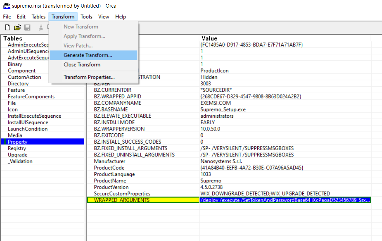Open the _Validation table
Screen dimensions: 382x241
coord(20,161)
